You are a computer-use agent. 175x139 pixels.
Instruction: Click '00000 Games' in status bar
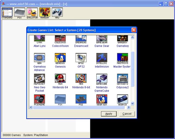[x=12, y=135]
